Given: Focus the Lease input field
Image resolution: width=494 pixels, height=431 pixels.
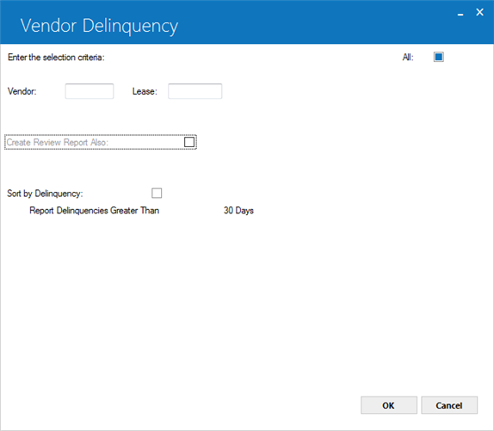Looking at the screenshot, I should 195,91.
